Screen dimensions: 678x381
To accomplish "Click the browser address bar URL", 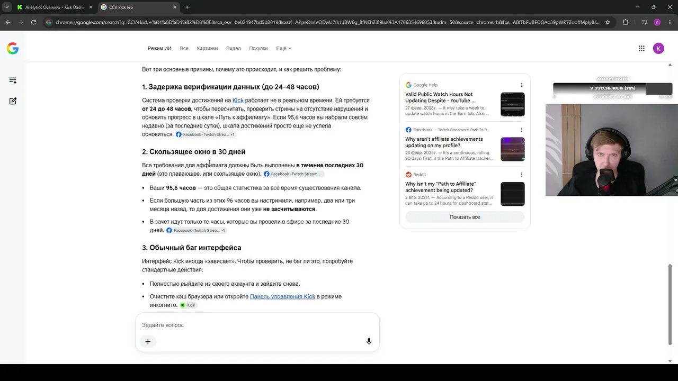I will (327, 22).
